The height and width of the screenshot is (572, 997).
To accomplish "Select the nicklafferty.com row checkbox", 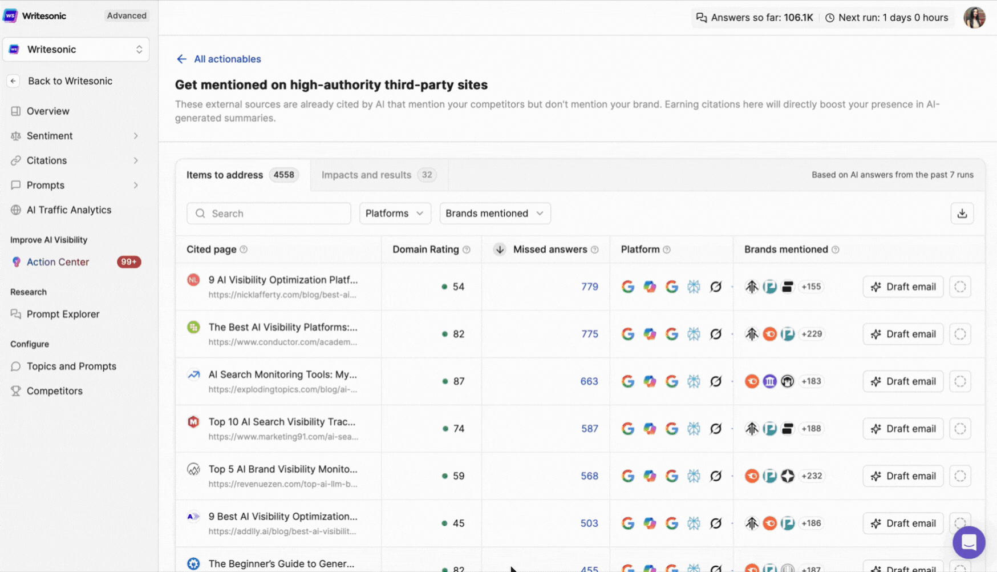I will pos(960,287).
